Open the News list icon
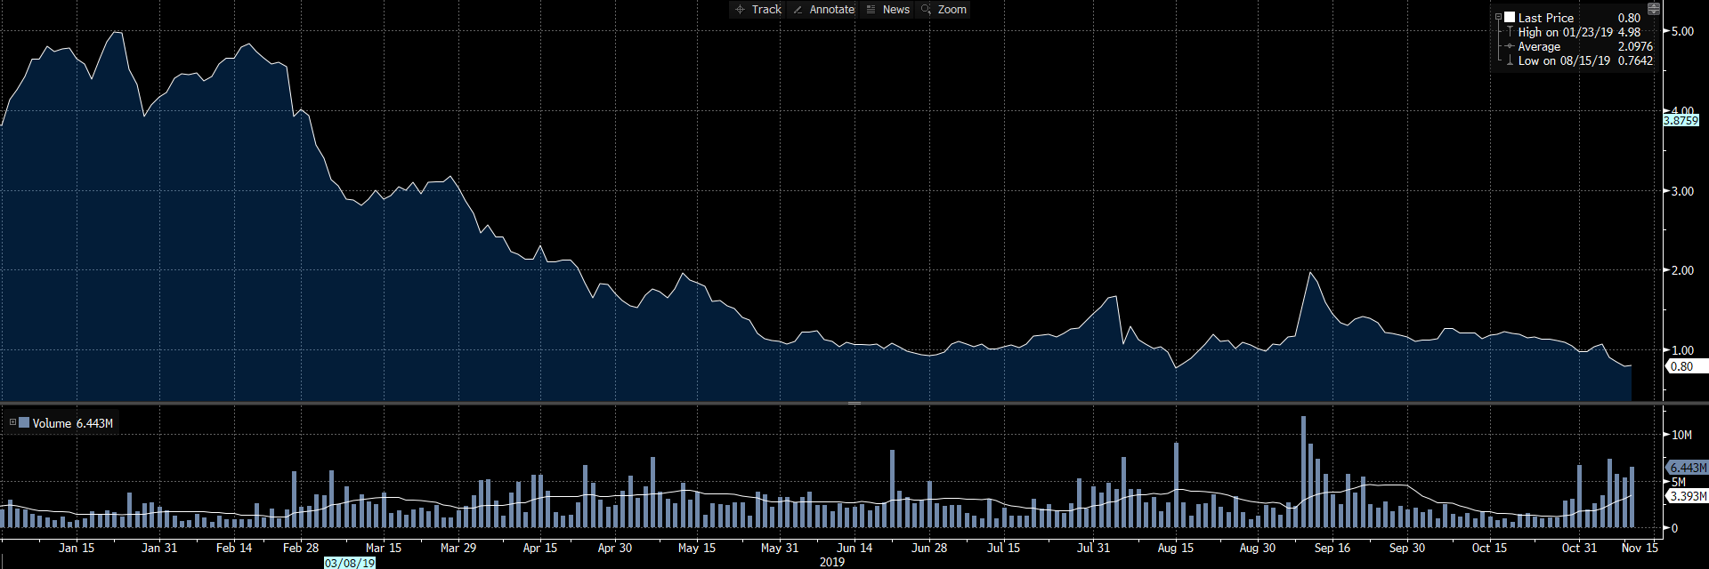Viewport: 1709px width, 569px height. point(871,10)
